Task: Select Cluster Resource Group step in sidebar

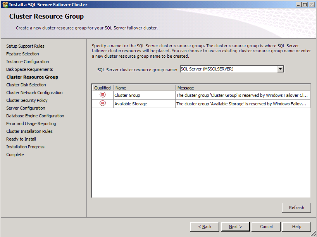Action: [x=32, y=77]
